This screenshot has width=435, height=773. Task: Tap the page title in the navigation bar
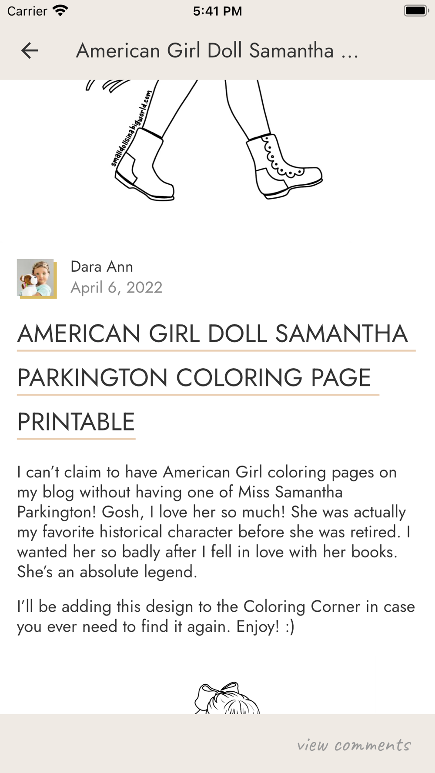[x=217, y=51]
